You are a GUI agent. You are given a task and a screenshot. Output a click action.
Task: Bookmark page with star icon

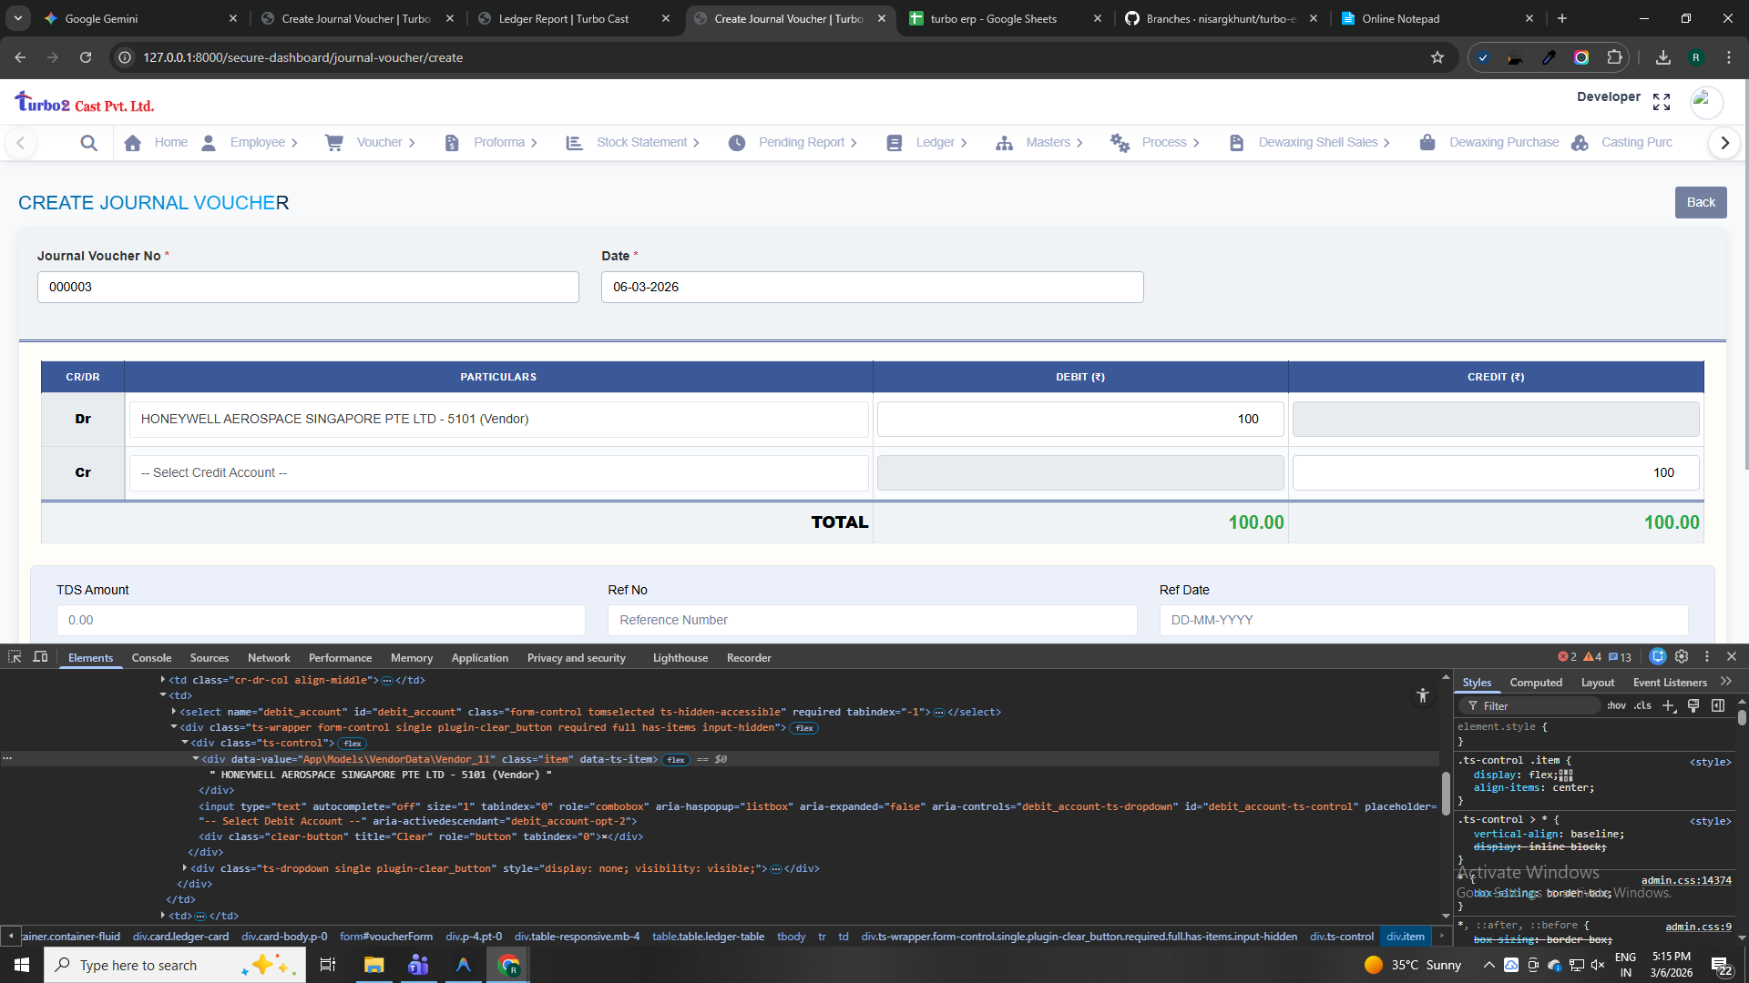click(x=1437, y=57)
